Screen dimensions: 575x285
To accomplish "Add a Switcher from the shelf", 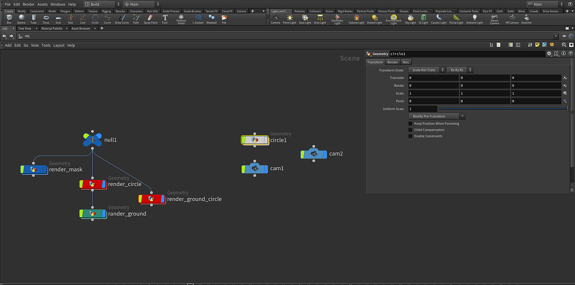I will (526, 19).
